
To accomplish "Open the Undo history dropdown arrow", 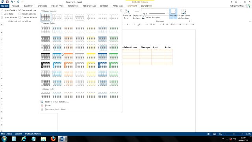I will point(14,2).
